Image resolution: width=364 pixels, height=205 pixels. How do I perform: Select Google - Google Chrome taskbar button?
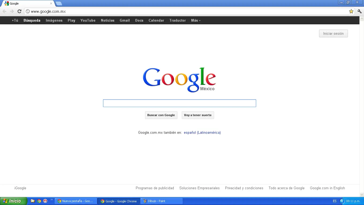tap(119, 201)
